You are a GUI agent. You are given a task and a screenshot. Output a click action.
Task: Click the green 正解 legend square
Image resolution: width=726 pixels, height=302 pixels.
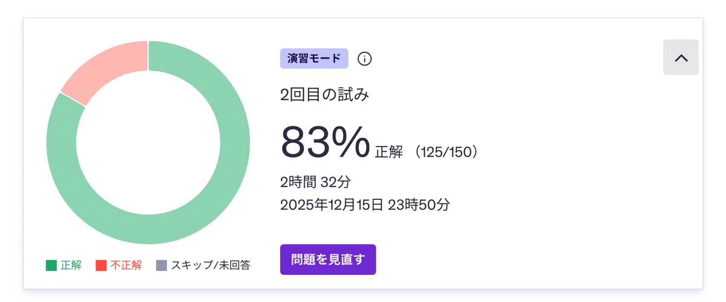(51, 265)
